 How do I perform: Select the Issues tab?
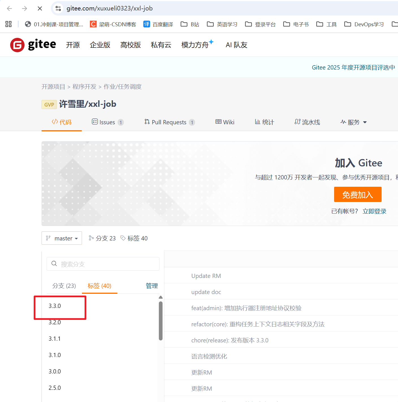pyautogui.click(x=108, y=122)
